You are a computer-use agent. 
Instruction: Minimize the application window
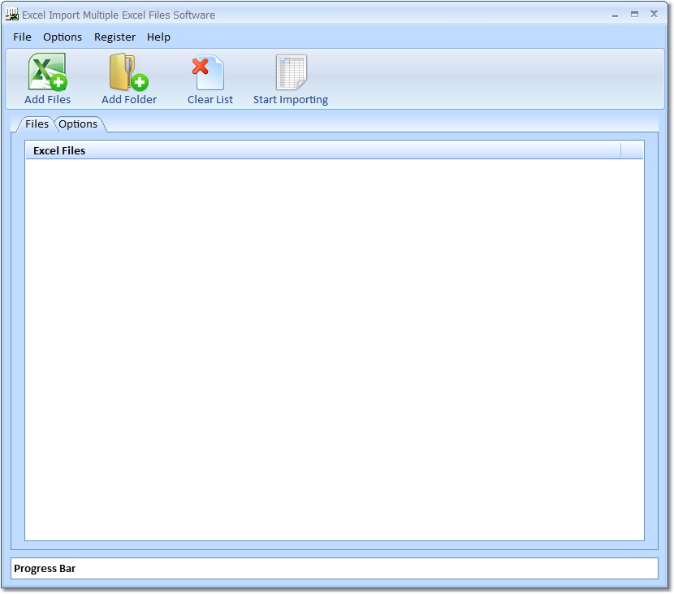click(x=615, y=15)
